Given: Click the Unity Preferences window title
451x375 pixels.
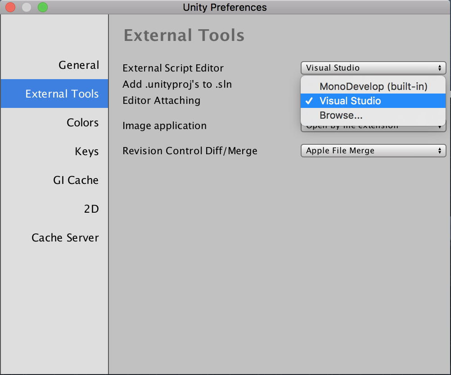Looking at the screenshot, I should [225, 7].
